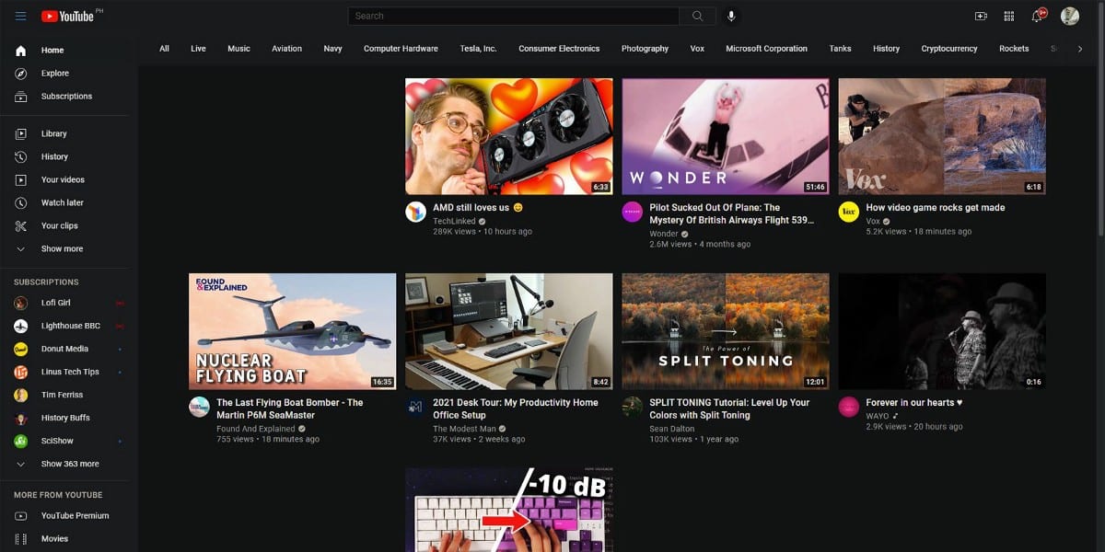Viewport: 1105px width, 552px height.
Task: Select the Rockets chip
Action: coord(1014,49)
